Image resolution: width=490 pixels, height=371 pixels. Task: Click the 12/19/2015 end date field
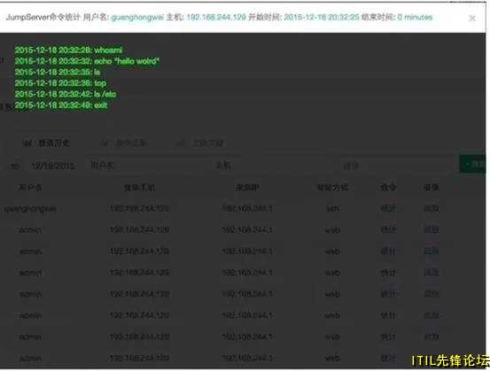point(53,166)
